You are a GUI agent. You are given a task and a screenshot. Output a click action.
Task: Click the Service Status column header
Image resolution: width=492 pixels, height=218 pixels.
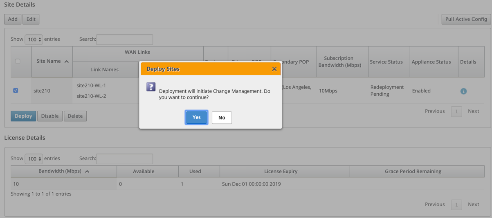(389, 62)
